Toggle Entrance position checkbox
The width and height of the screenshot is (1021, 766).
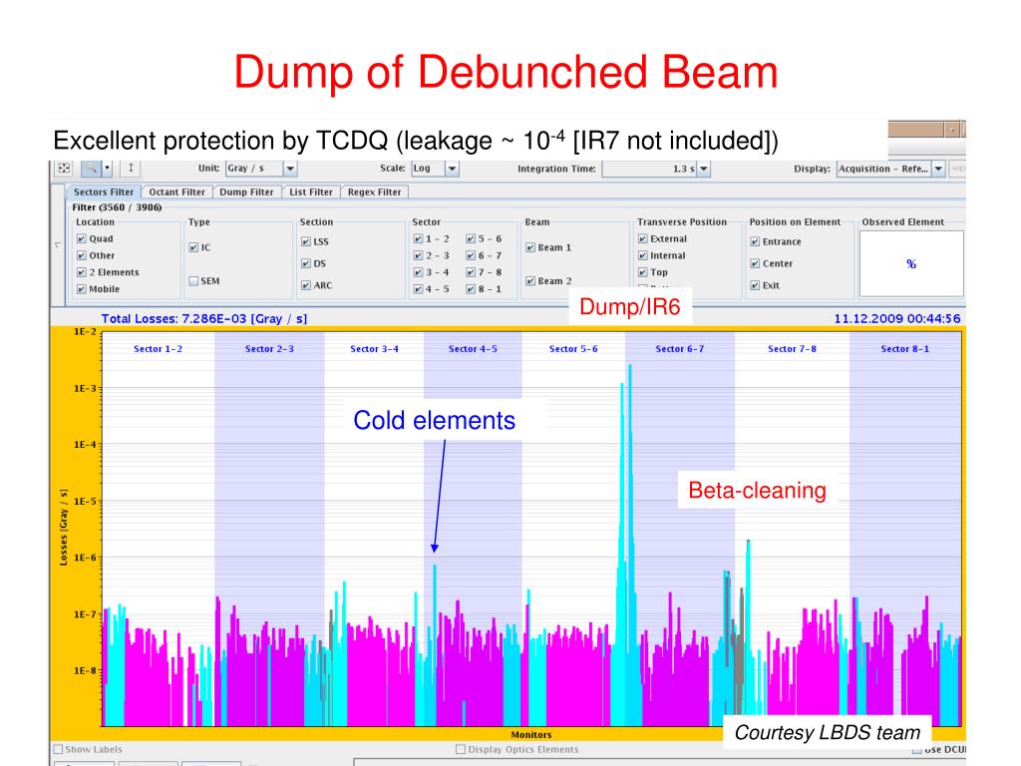pyautogui.click(x=755, y=241)
